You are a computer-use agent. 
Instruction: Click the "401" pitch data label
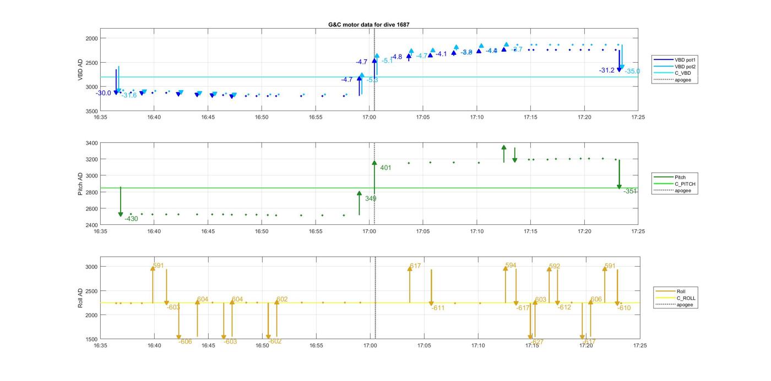pyautogui.click(x=385, y=168)
